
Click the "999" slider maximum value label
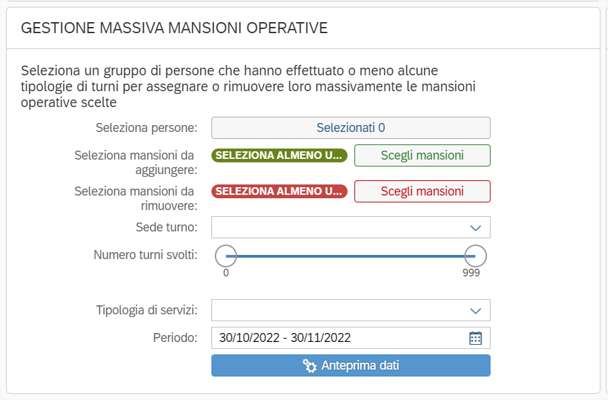(471, 273)
